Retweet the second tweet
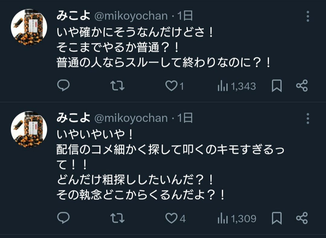This screenshot has width=326, height=238. pos(117,218)
